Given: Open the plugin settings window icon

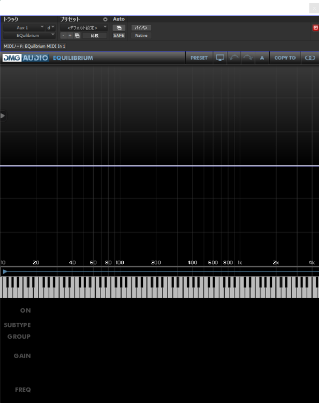Looking at the screenshot, I should click(77, 35).
